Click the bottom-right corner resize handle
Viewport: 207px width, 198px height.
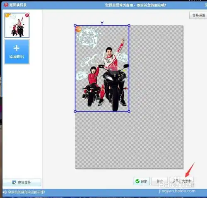point(129,112)
